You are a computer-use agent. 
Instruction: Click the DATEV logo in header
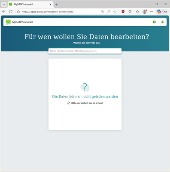8,22
